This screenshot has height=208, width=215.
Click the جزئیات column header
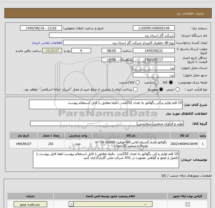(x=30, y=196)
